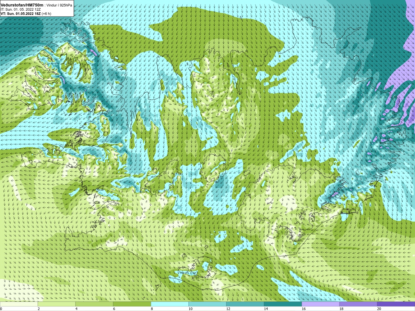Select the legend swatch above 20
The image size is (415, 311).
(396, 304)
